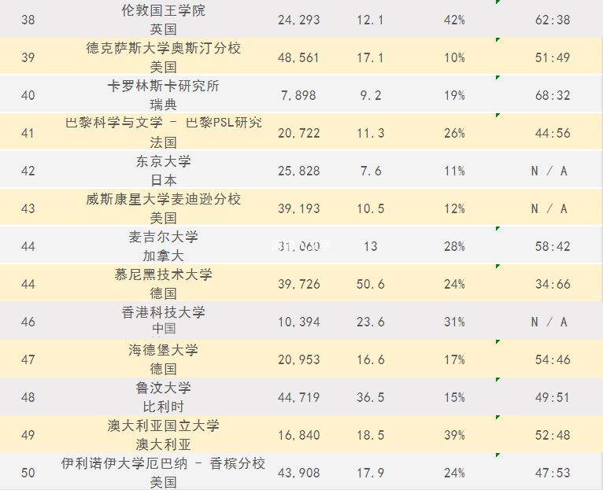Click ratio value 23.6
Viewport: 603px width, 490px height.
click(370, 322)
